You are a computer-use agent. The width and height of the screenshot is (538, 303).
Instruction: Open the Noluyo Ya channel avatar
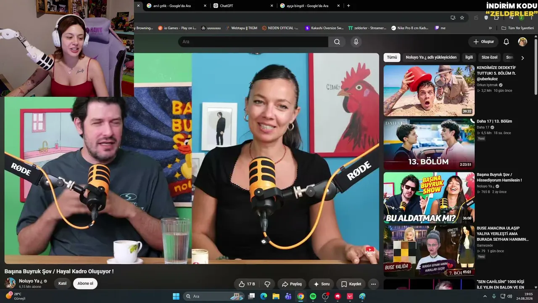pos(10,283)
